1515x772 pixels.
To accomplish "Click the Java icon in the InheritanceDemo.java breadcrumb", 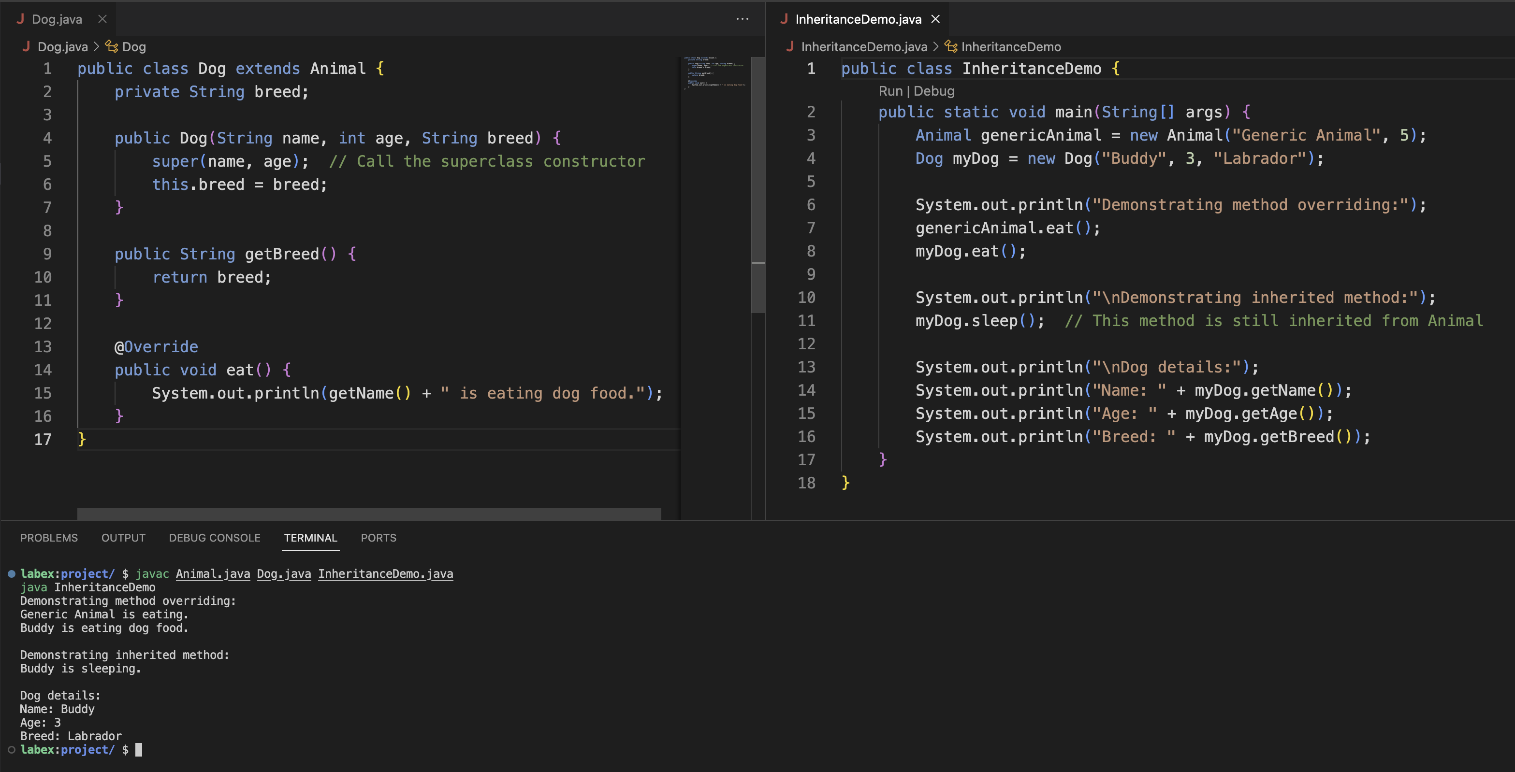I will pyautogui.click(x=790, y=46).
